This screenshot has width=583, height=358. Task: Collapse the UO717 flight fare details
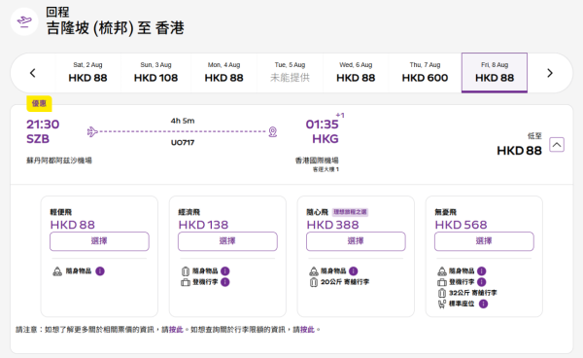[557, 144]
